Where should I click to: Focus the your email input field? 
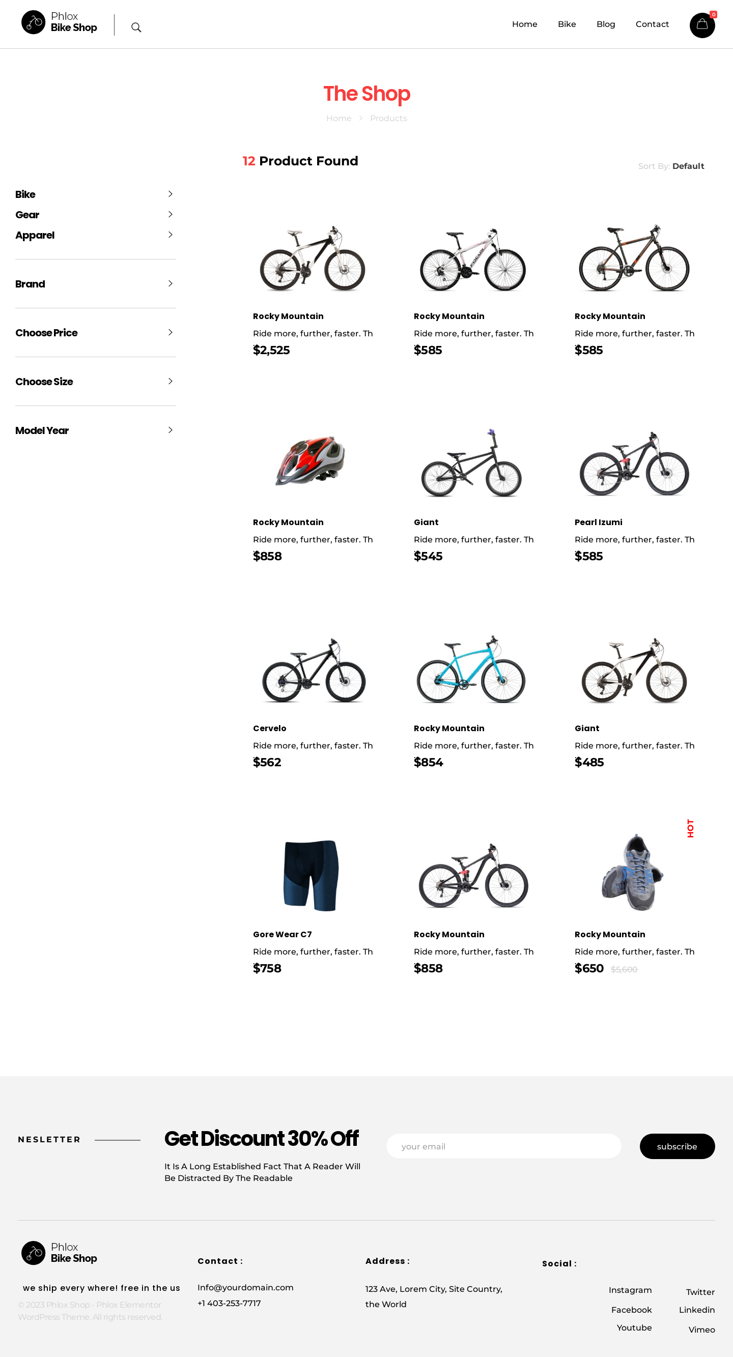pyautogui.click(x=503, y=1146)
